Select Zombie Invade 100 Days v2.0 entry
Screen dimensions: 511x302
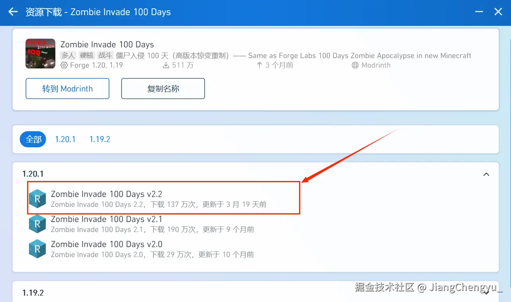[x=256, y=249]
